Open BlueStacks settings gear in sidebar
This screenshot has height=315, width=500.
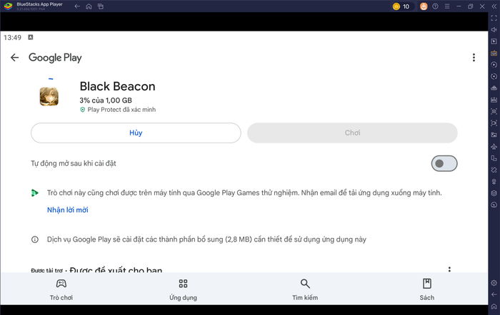[494, 283]
